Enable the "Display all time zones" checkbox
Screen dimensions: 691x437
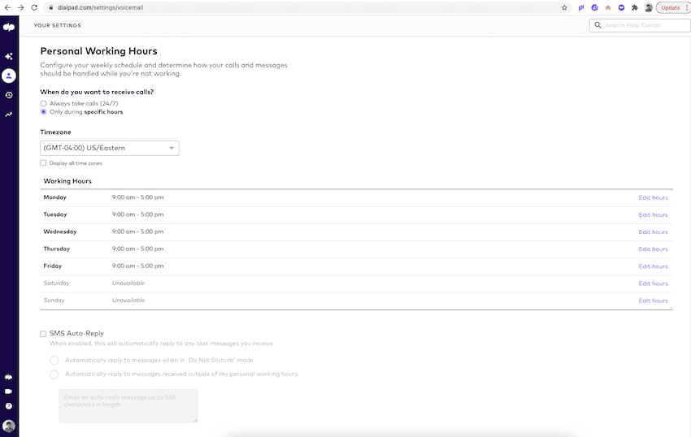(x=44, y=163)
